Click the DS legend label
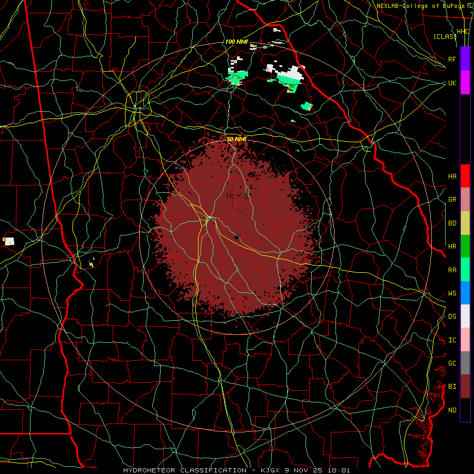 tap(452, 317)
